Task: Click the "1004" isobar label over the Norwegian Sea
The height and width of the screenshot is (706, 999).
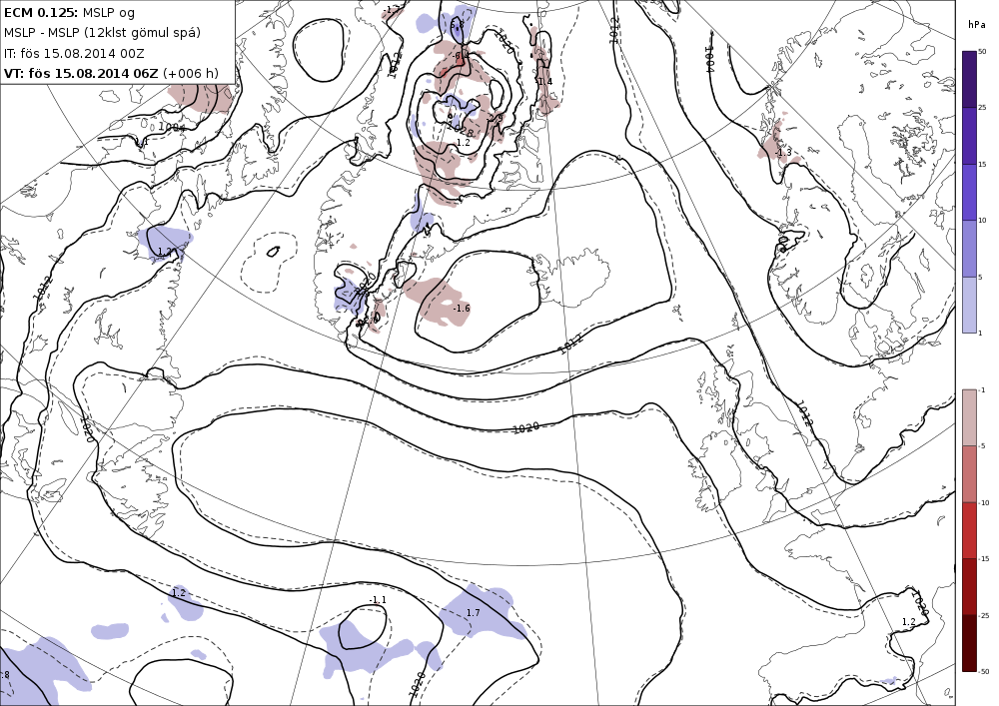Action: 709,58
